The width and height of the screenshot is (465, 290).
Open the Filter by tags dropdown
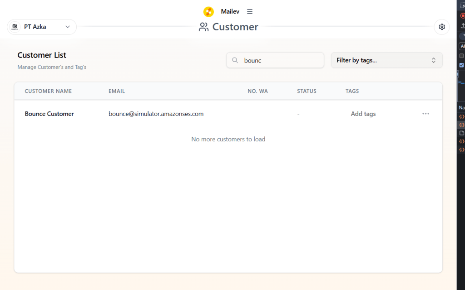[x=386, y=60]
